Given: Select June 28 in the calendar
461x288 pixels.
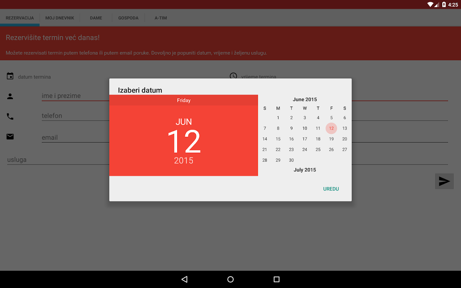Looking at the screenshot, I should 265,160.
